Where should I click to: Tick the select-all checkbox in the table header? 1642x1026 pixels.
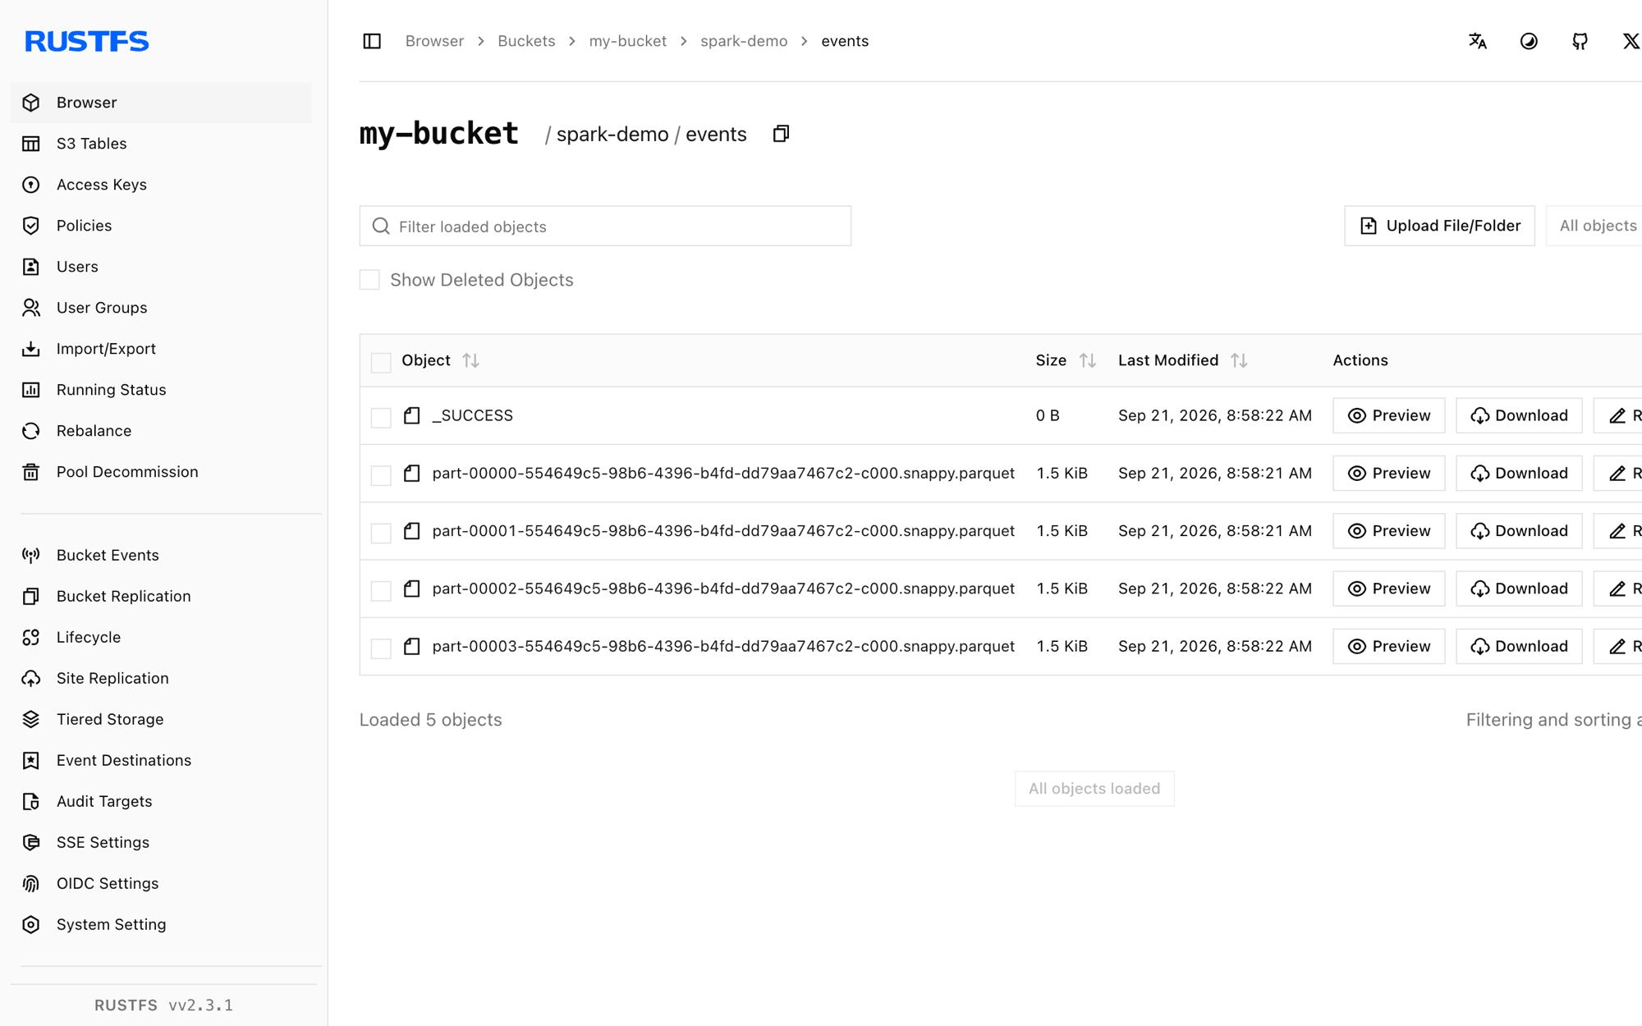381,362
